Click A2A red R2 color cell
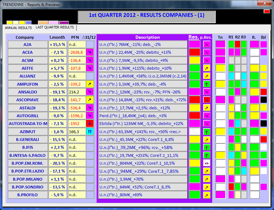274x210 pixels. click(x=238, y=44)
